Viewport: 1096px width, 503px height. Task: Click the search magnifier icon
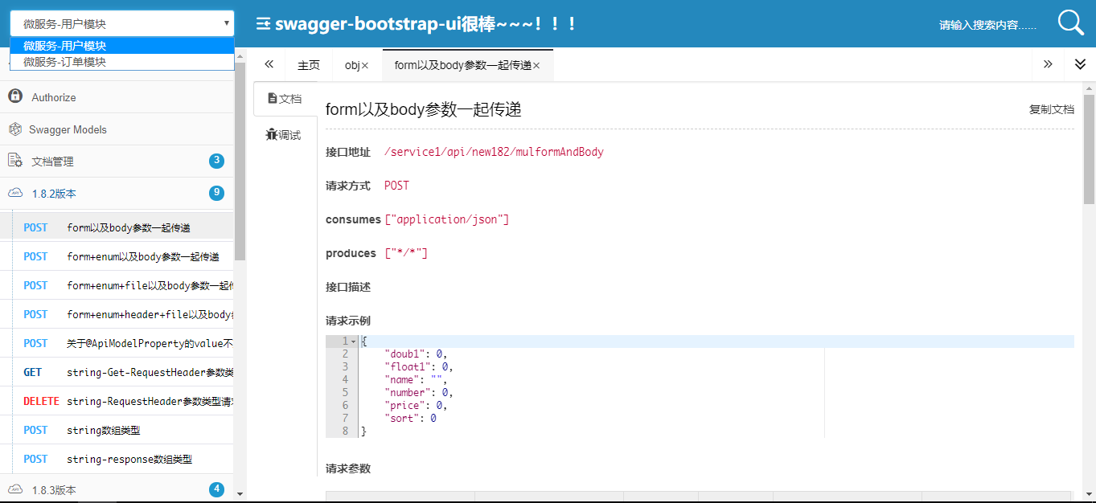click(1070, 22)
